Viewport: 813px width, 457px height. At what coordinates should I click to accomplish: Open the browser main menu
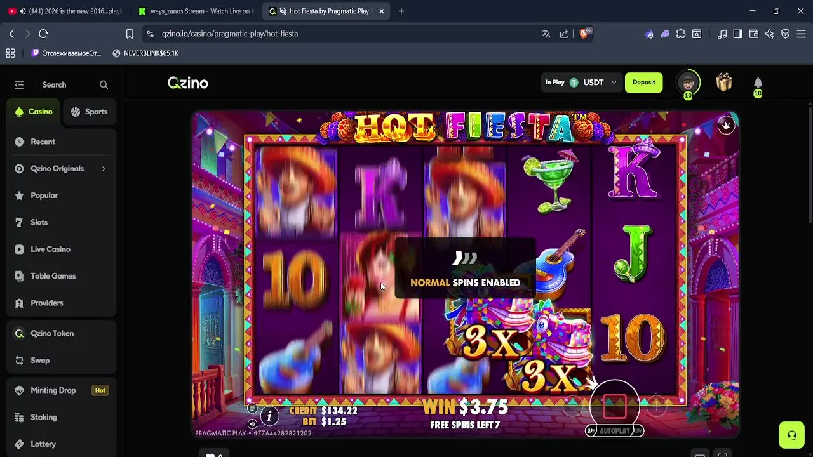tap(802, 34)
